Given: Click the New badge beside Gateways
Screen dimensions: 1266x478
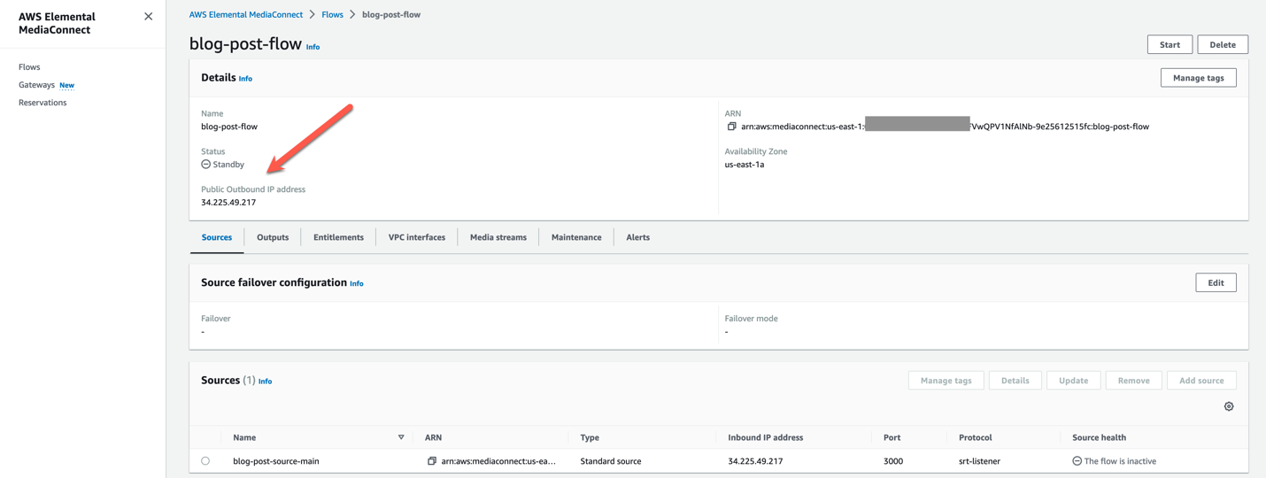Looking at the screenshot, I should pyautogui.click(x=66, y=86).
